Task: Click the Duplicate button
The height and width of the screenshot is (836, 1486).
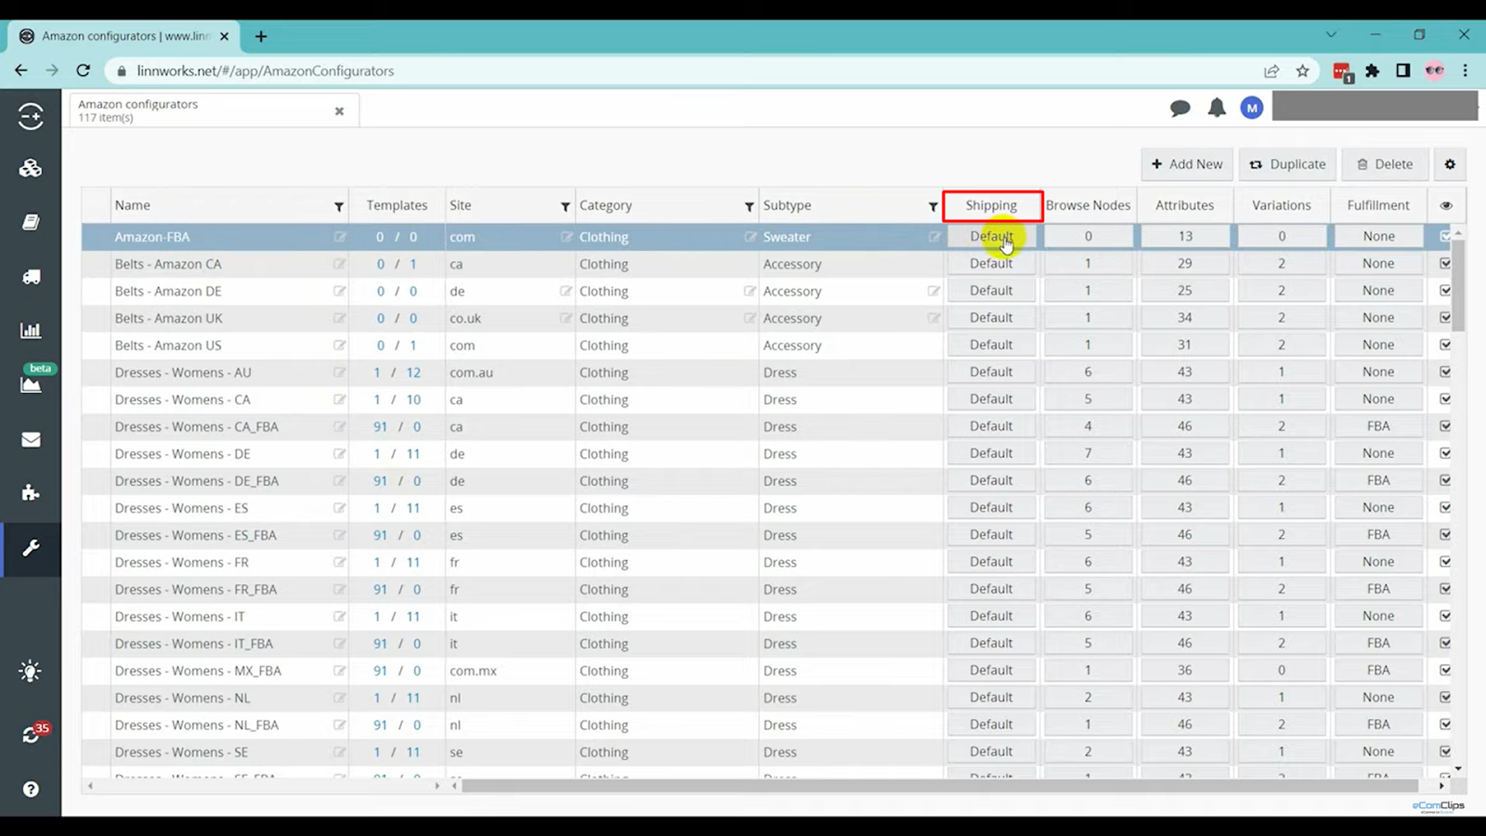Action: 1287,164
